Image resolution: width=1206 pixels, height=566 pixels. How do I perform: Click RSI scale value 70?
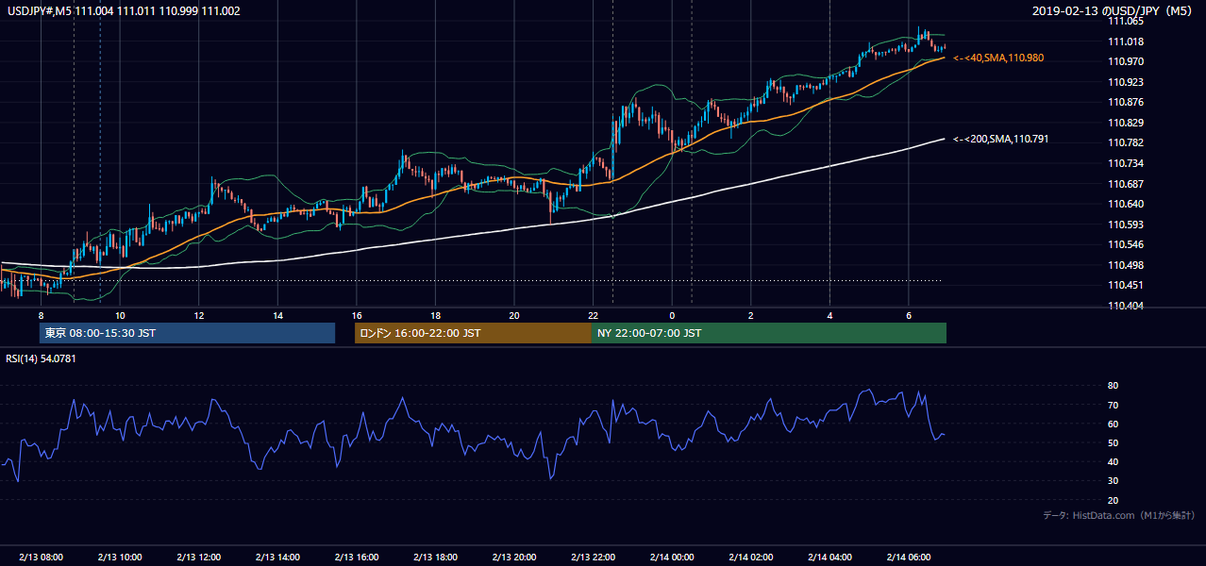coord(1113,405)
